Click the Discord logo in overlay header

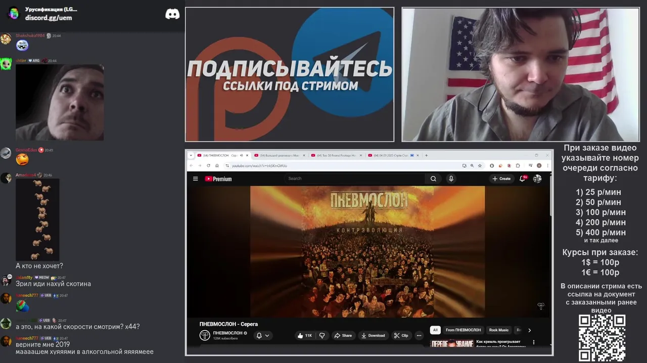click(172, 14)
